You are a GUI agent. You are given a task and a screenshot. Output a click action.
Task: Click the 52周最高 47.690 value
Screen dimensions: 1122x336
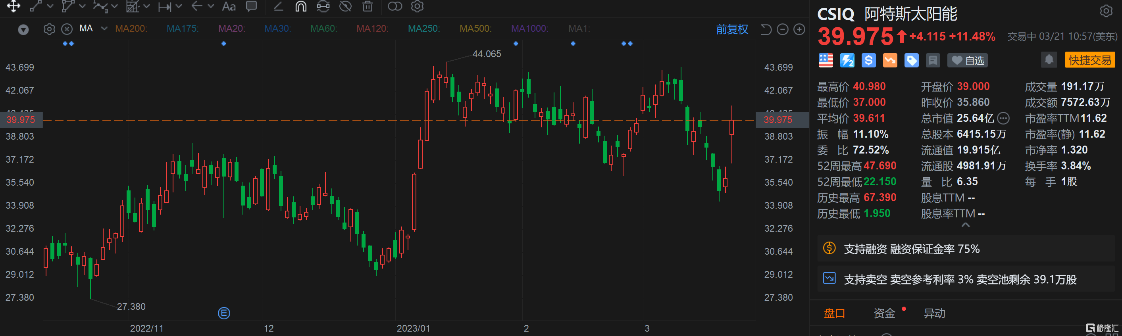(x=880, y=166)
